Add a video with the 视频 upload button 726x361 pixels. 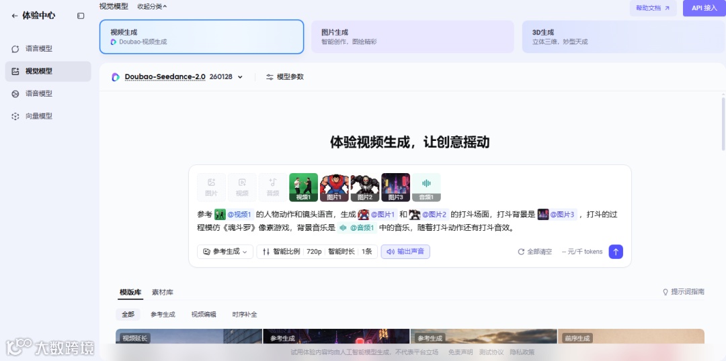click(x=242, y=187)
